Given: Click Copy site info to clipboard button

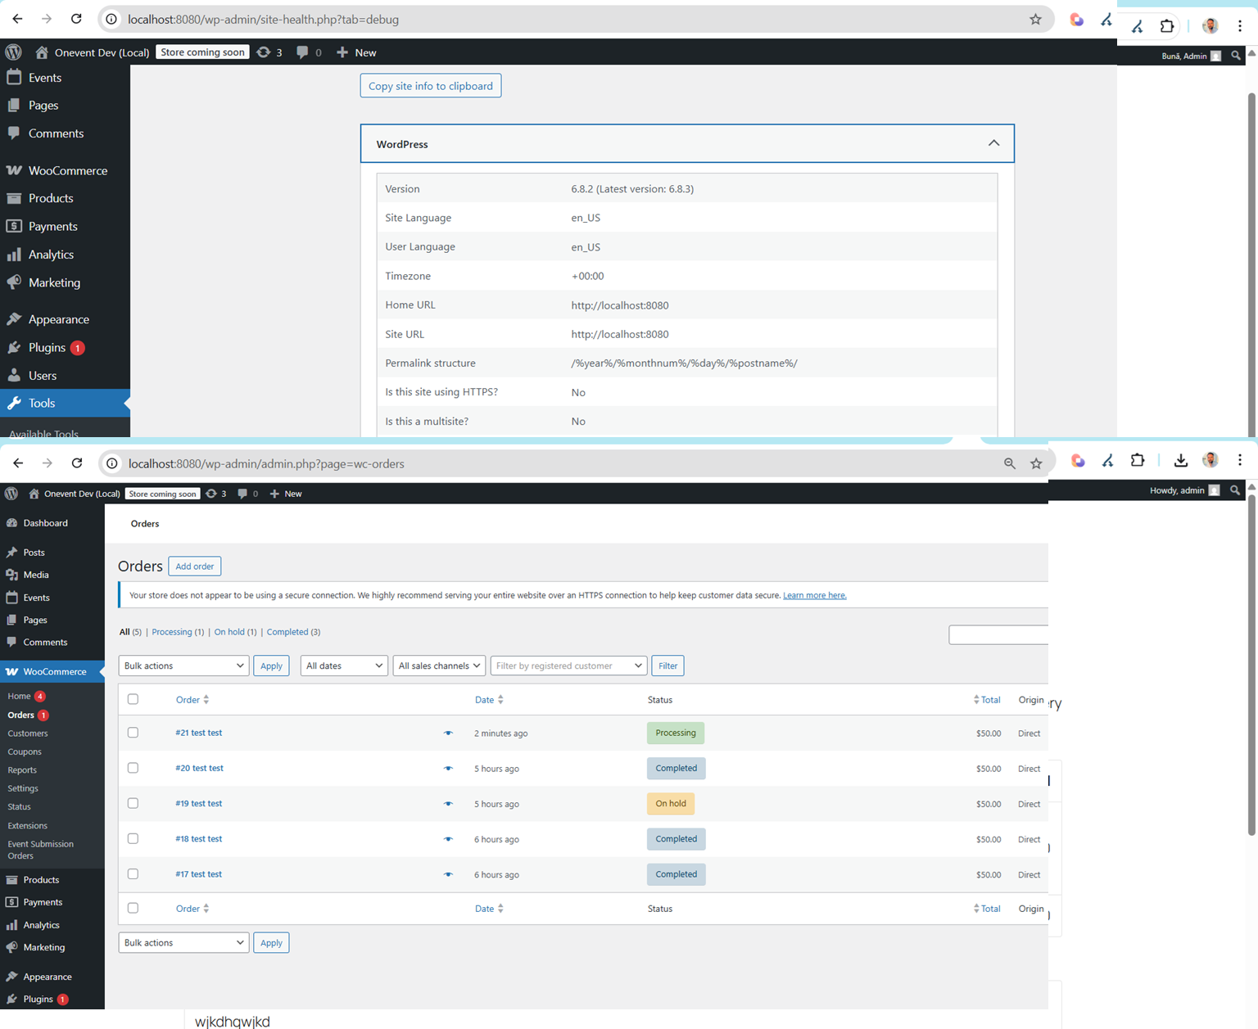Looking at the screenshot, I should [430, 86].
